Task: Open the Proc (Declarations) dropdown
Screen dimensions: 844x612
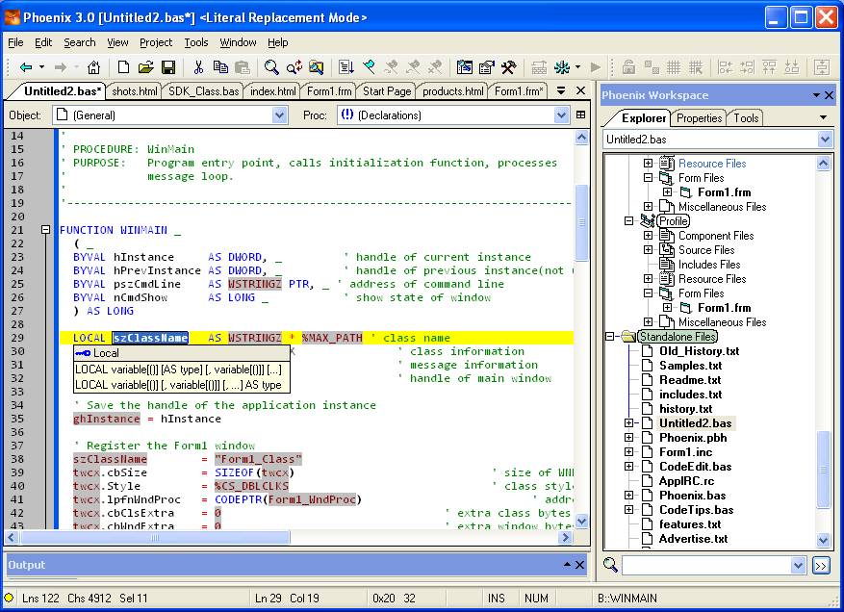Action: pyautogui.click(x=562, y=115)
